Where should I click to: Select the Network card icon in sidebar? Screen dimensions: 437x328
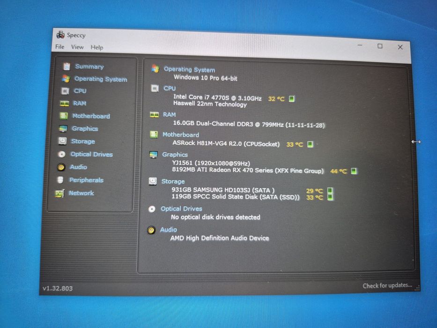click(x=59, y=193)
